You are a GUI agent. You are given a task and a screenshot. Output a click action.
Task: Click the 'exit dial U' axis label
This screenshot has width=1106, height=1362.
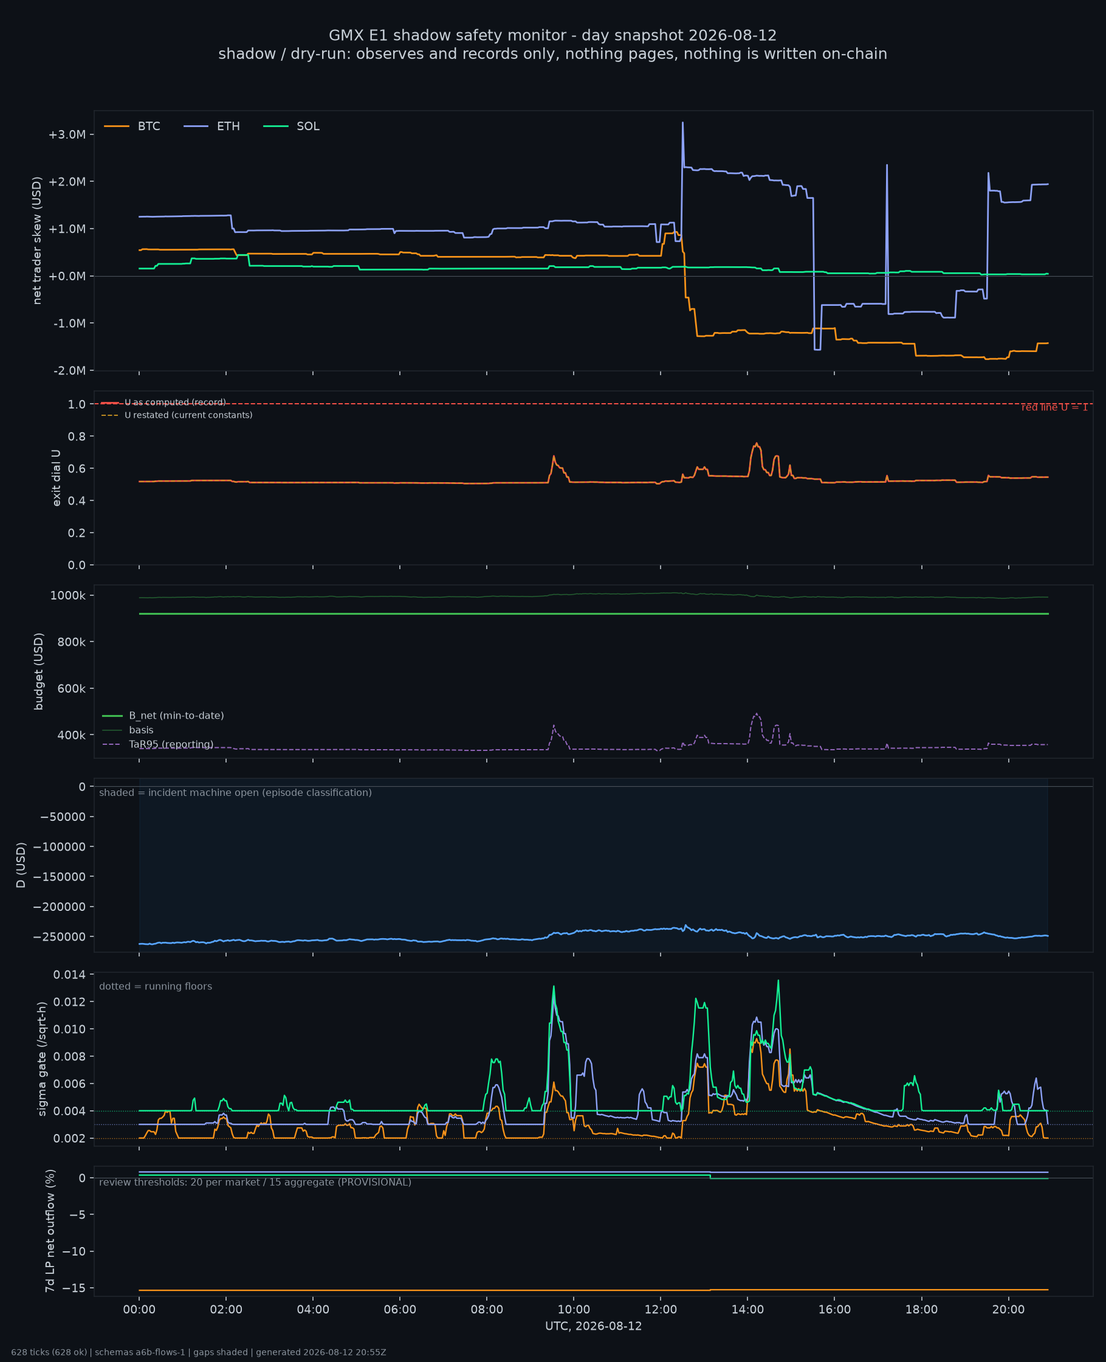57,478
